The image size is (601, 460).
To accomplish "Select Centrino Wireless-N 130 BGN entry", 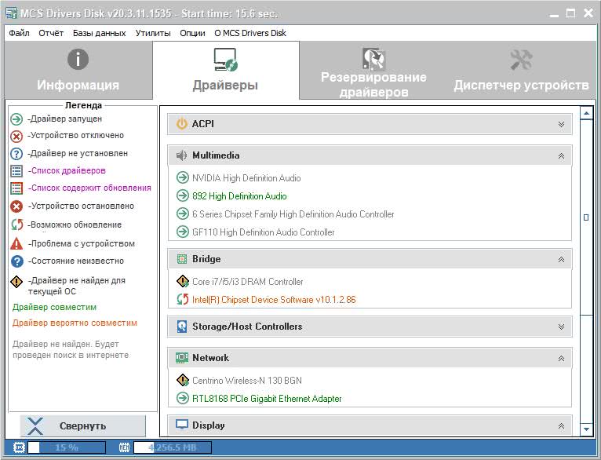I will [x=247, y=380].
